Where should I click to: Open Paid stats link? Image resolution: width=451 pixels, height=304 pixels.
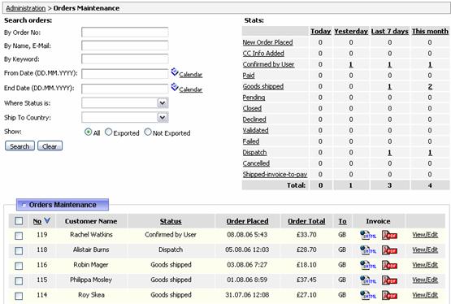(249, 76)
